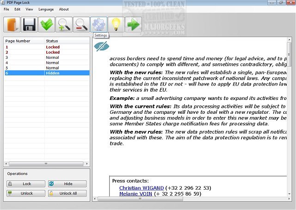Click the document scroll right arrow
Image resolution: width=296 pixels, height=210 pixels.
pyautogui.click(x=289, y=199)
